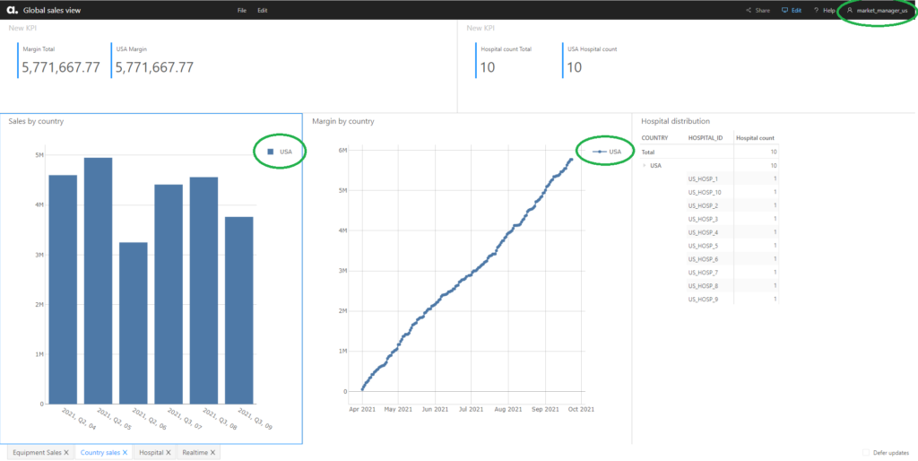Viewport: 918px width, 461px height.
Task: Open the Help menu
Action: pos(825,11)
